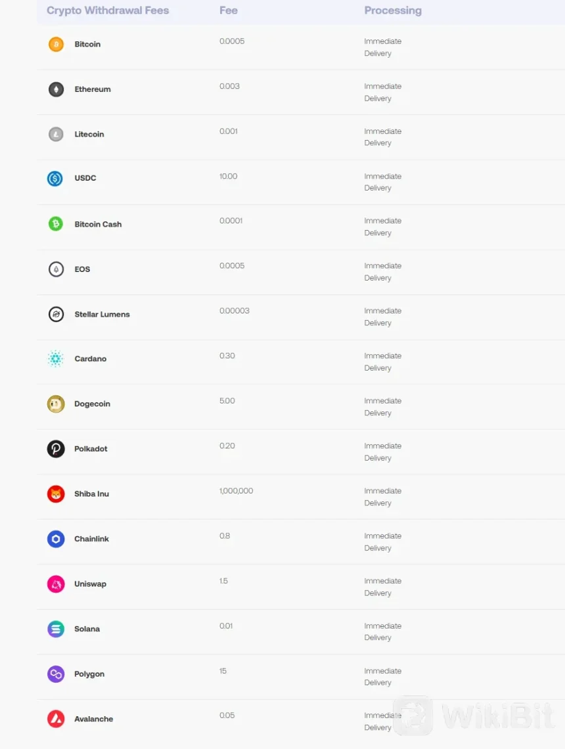The image size is (565, 749).
Task: Click the red Avalanche icon
Action: click(x=56, y=719)
